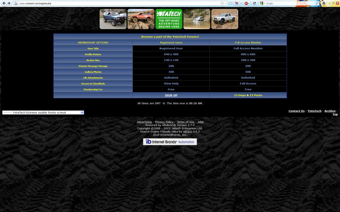Screen dimensions: 340x212
Task: Open the Contact Us link
Action: (296, 111)
